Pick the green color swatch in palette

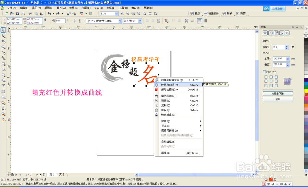[306, 87]
